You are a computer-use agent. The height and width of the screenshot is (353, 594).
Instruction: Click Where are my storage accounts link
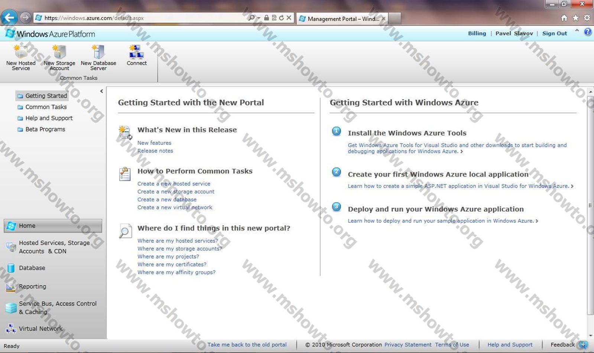pos(180,249)
